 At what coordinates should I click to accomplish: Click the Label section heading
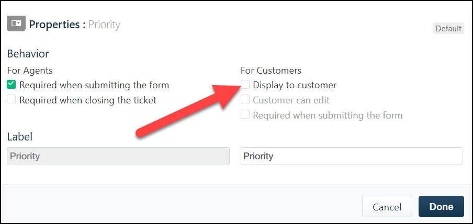click(x=19, y=137)
